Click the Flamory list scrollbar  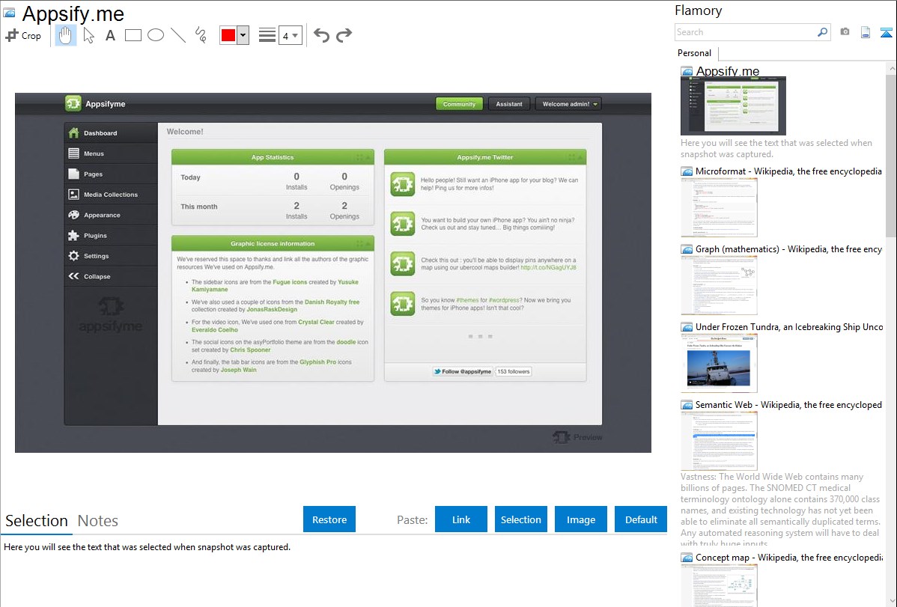(891, 154)
